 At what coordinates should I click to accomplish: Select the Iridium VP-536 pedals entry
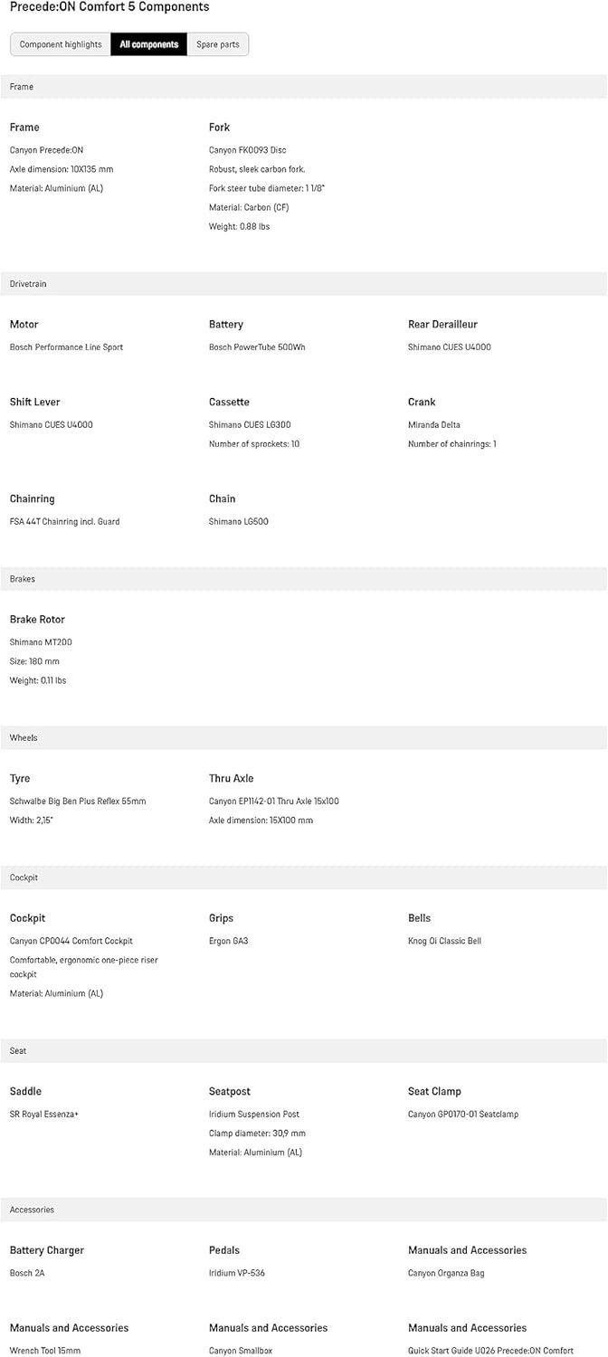coord(237,1274)
